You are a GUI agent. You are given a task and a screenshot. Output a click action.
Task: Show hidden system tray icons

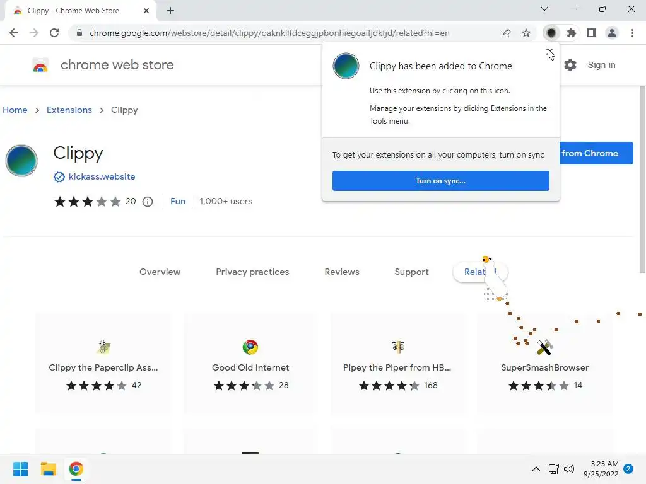tap(536, 469)
